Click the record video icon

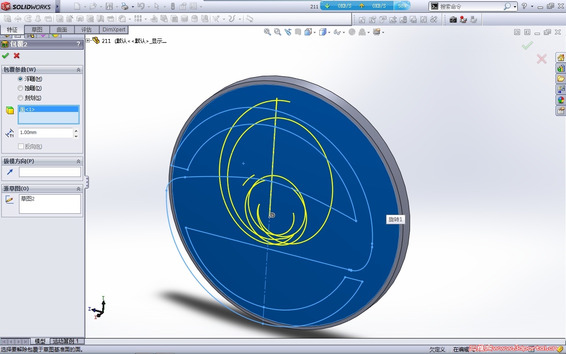[463, 19]
